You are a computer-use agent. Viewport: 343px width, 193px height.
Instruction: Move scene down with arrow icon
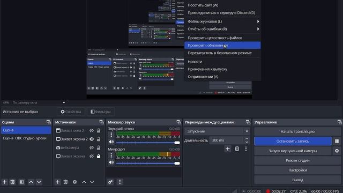(39, 182)
